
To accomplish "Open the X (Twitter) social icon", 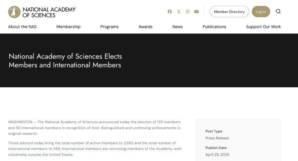I will 179,12.
